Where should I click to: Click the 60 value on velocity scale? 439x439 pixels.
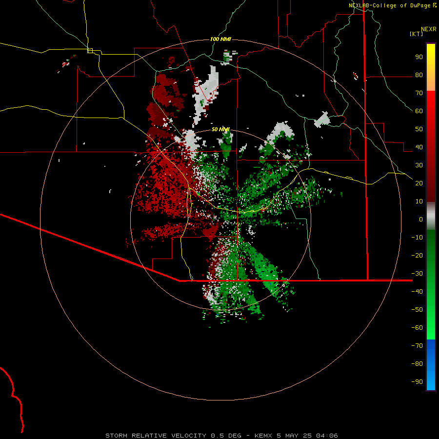(x=419, y=111)
